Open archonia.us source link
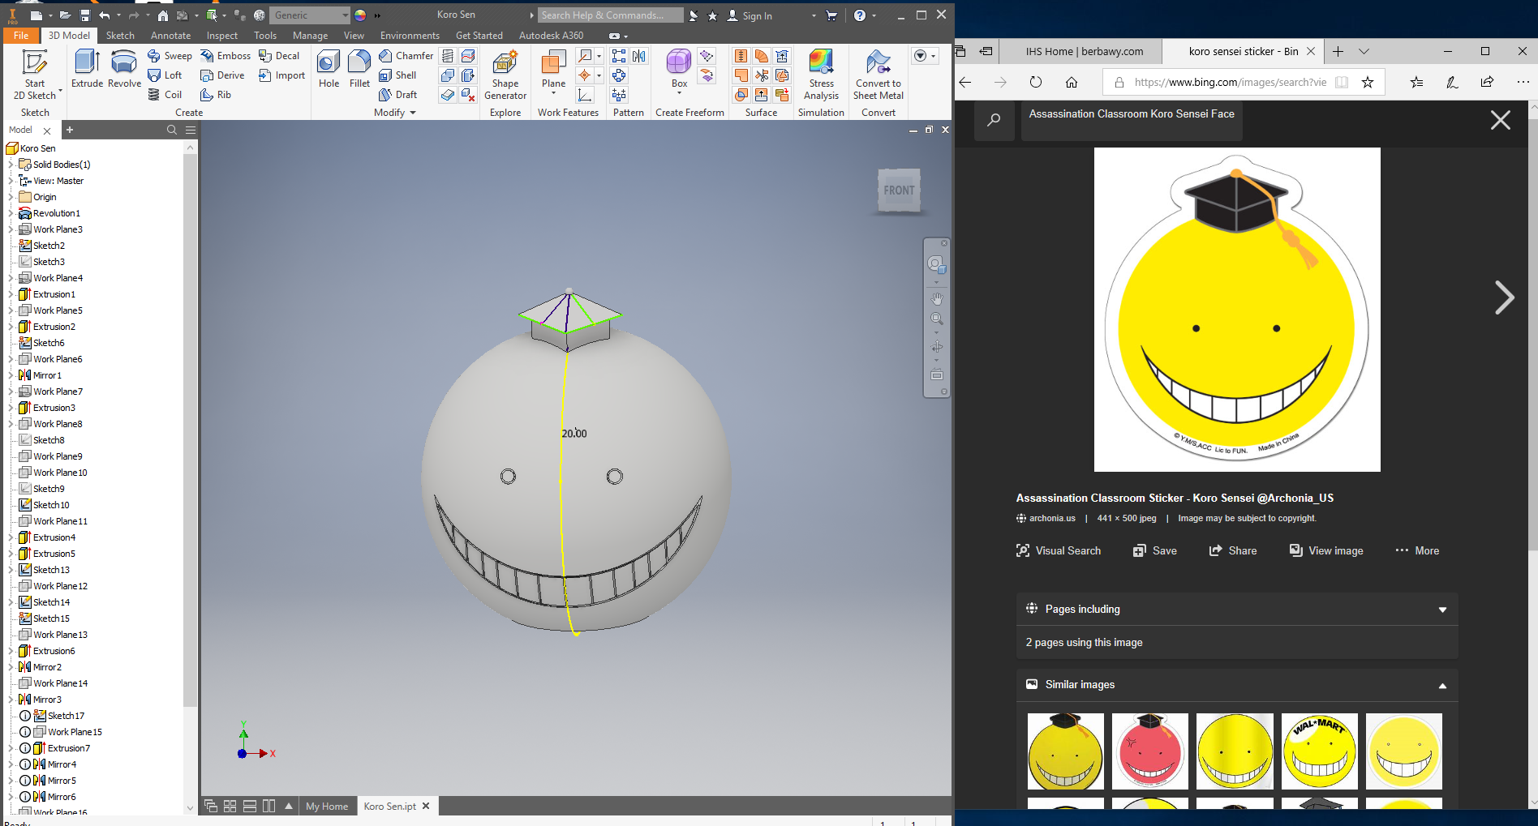 click(1052, 518)
